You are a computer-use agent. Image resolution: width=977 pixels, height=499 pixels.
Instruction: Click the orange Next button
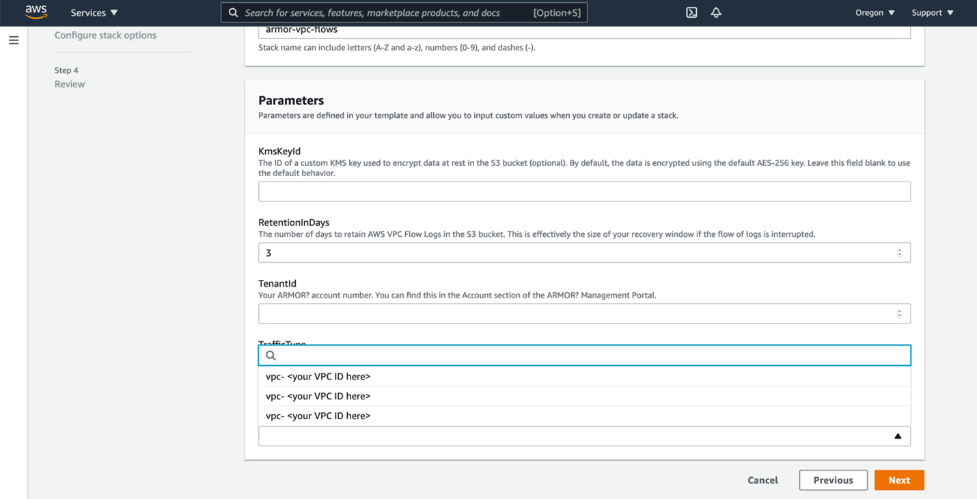(x=898, y=480)
